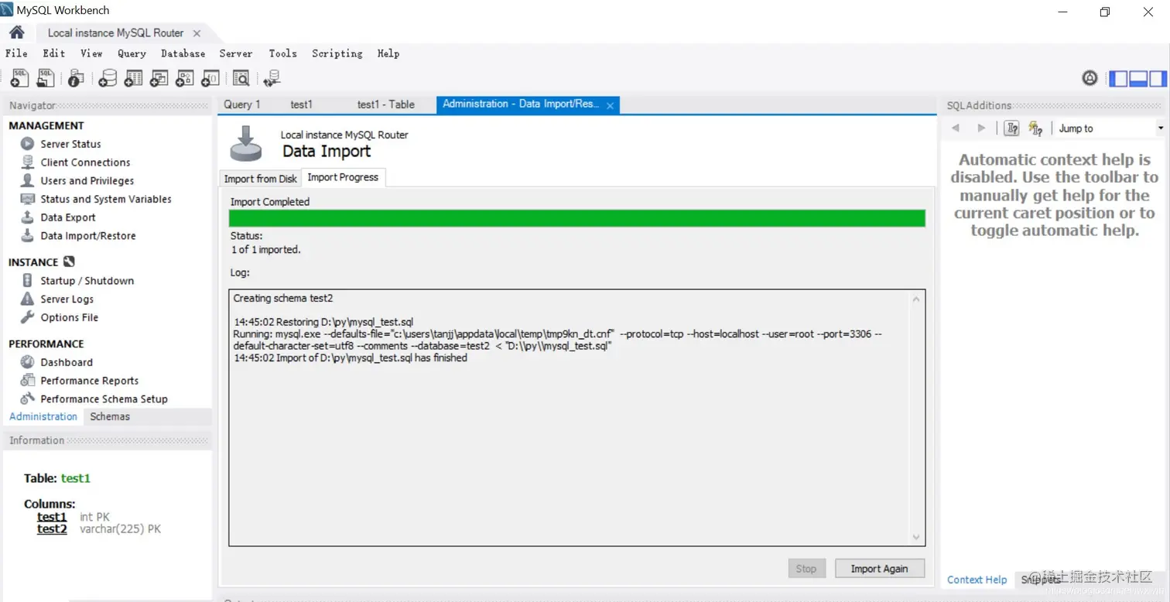The height and width of the screenshot is (602, 1170).
Task: Create a new table toolbar icon
Action: click(133, 78)
